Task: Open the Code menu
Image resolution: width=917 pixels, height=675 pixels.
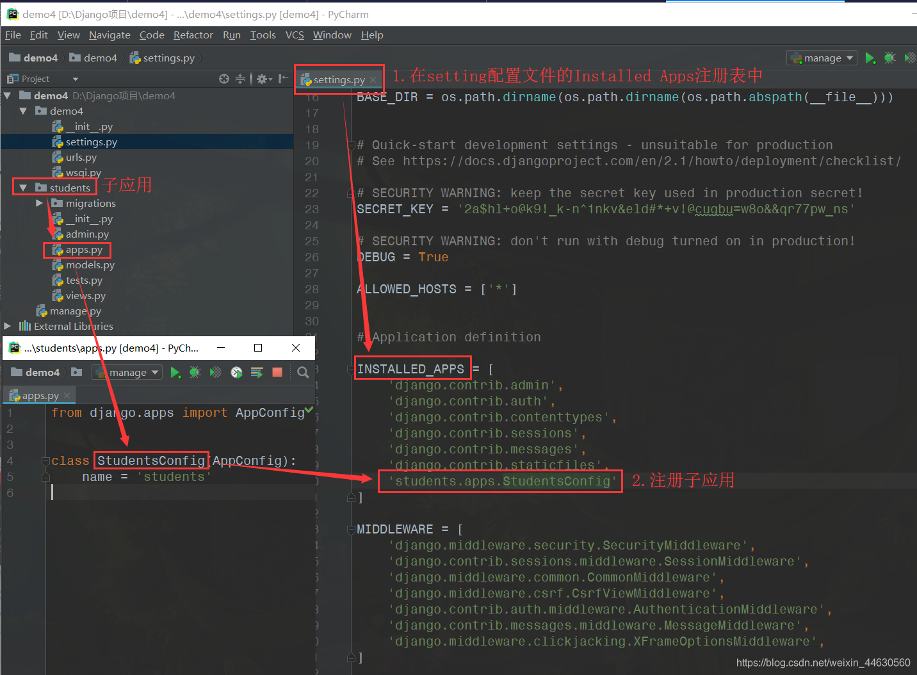Action: (152, 35)
